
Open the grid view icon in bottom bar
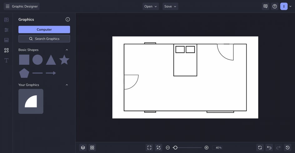coord(92,148)
